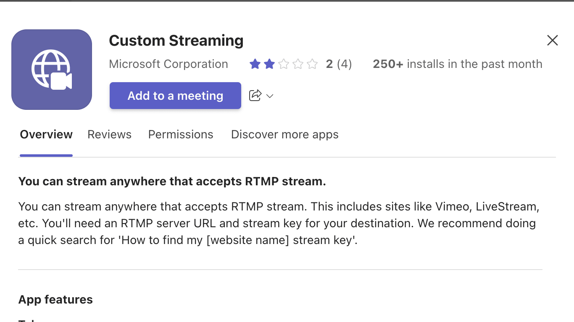Viewport: 574px width, 322px height.
Task: Click the rating count 2 (4)
Action: tap(339, 64)
